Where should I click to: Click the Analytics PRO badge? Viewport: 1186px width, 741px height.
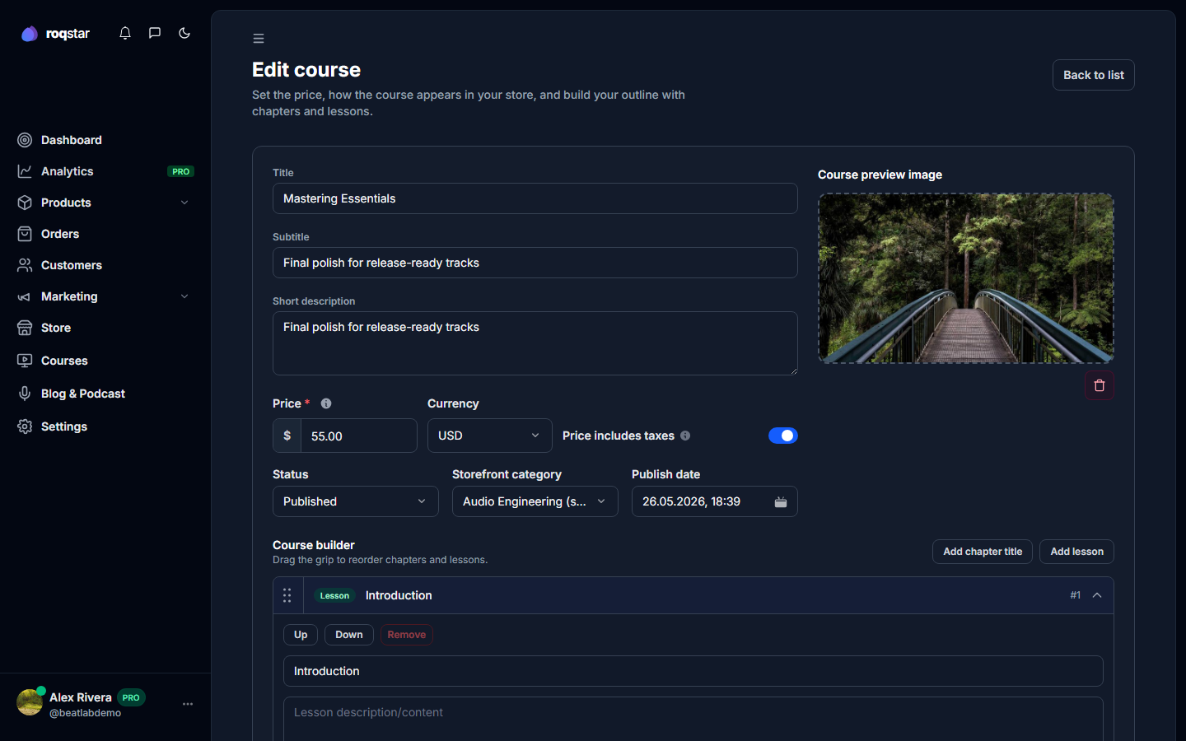(181, 171)
